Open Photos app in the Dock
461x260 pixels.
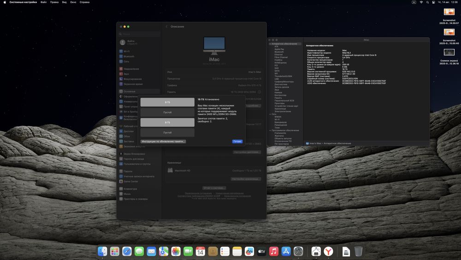(176, 251)
